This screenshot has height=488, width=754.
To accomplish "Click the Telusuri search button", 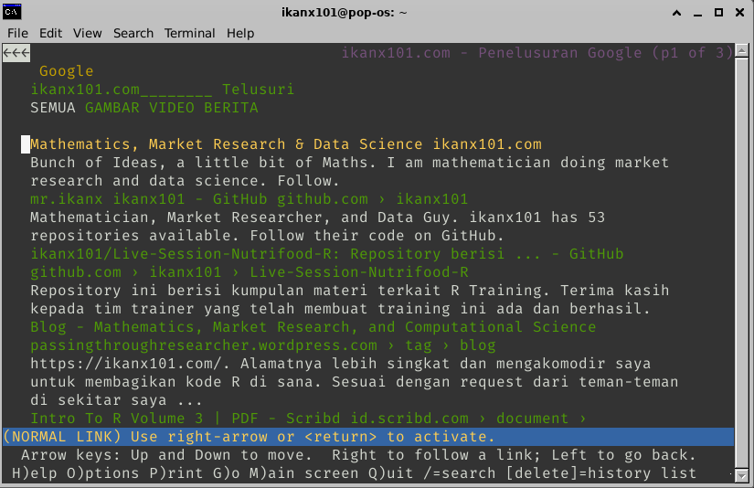I will tap(259, 90).
